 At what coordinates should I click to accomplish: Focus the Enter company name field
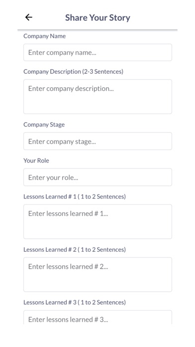click(97, 52)
